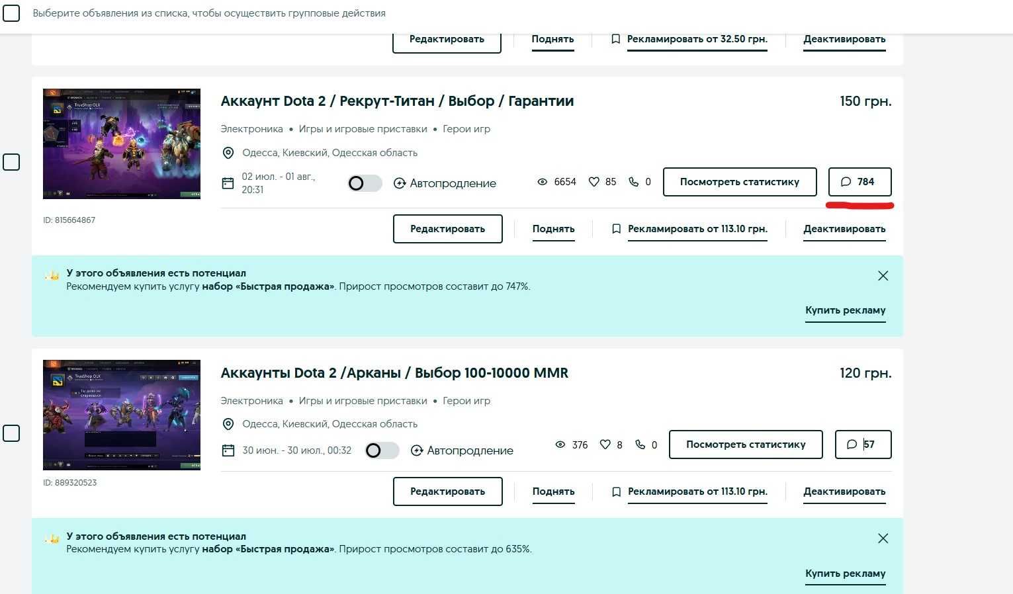Click Посмотреть статистику for Рекрут-Титан listing
Image resolution: width=1013 pixels, height=594 pixels.
pos(740,182)
